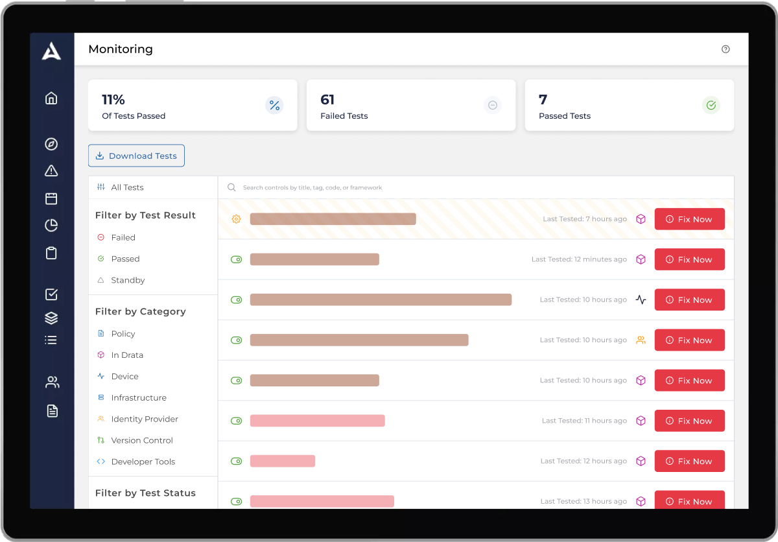This screenshot has width=778, height=542.
Task: Open the stacked layers sidebar icon
Action: click(51, 318)
